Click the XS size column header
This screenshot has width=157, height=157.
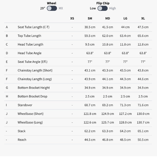point(72,19)
